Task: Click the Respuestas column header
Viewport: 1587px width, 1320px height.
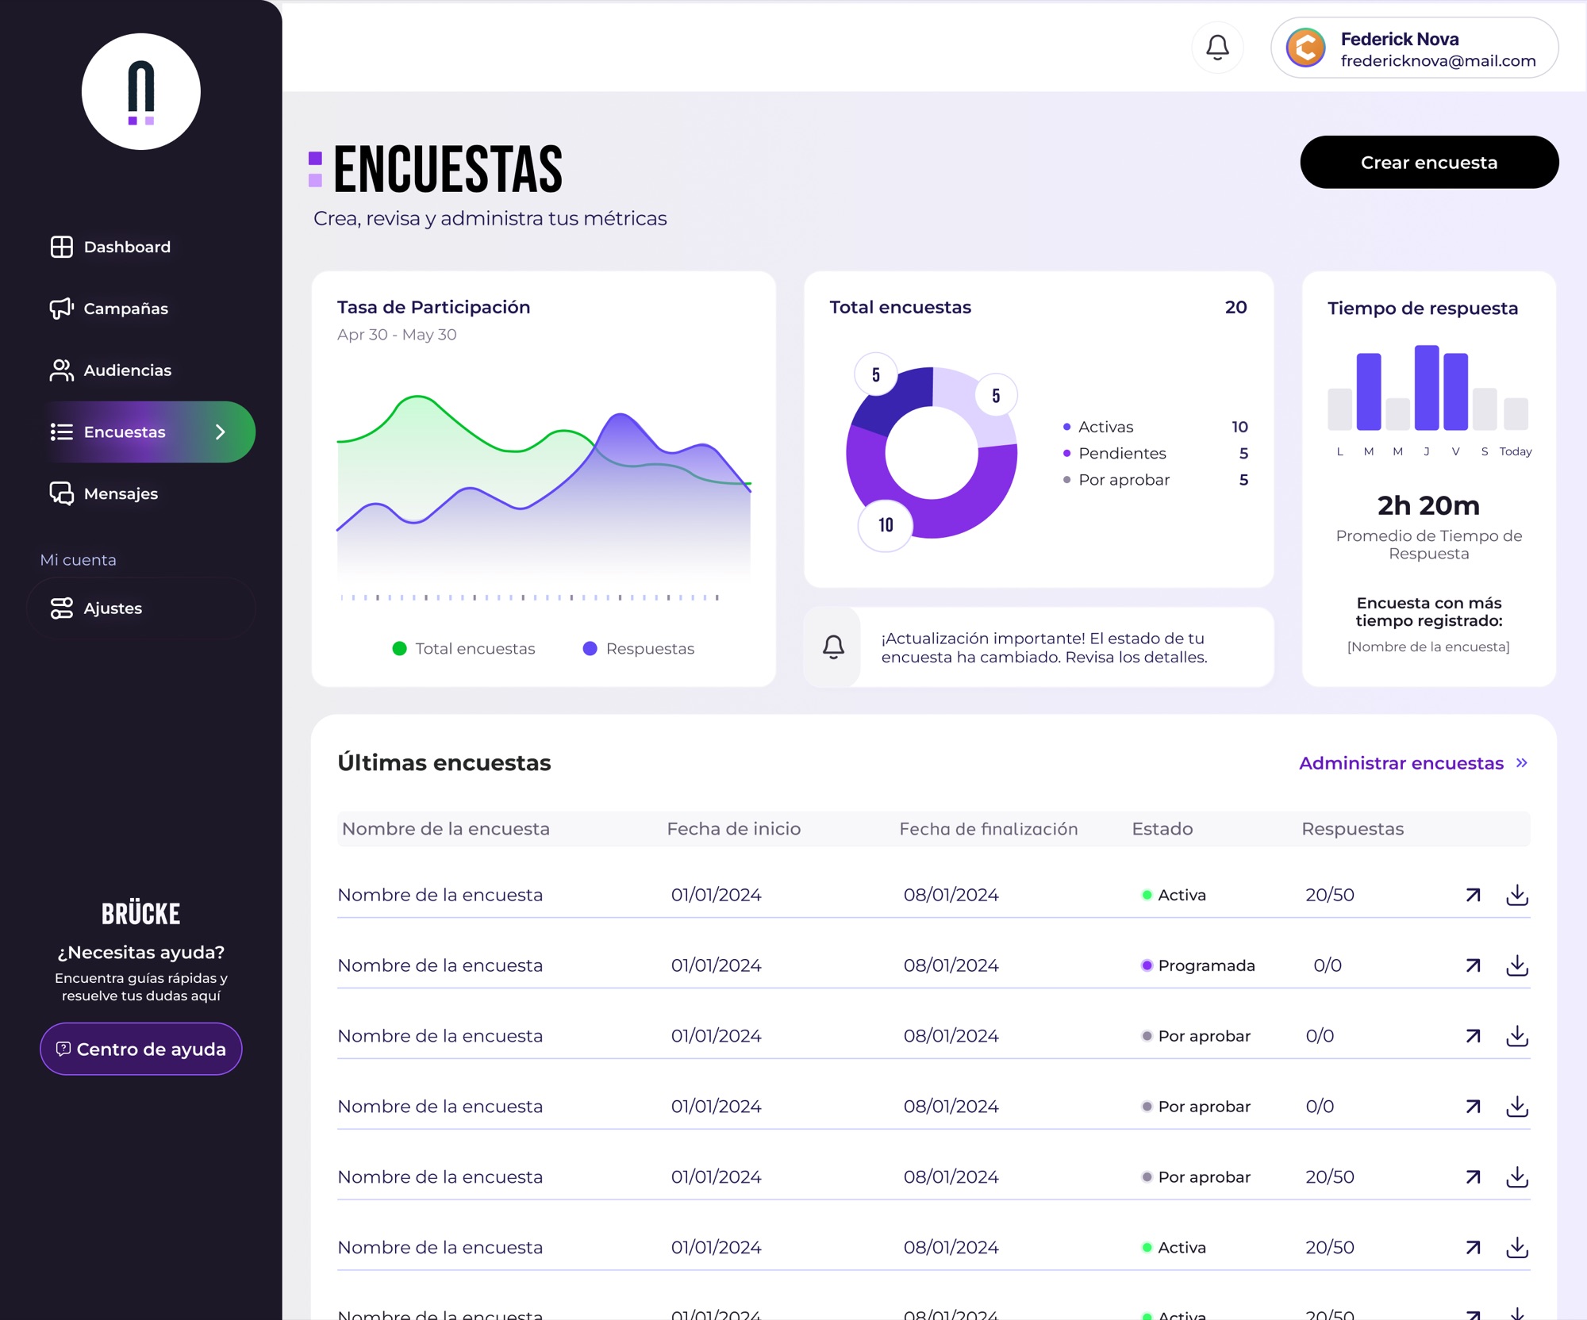Action: [1353, 829]
